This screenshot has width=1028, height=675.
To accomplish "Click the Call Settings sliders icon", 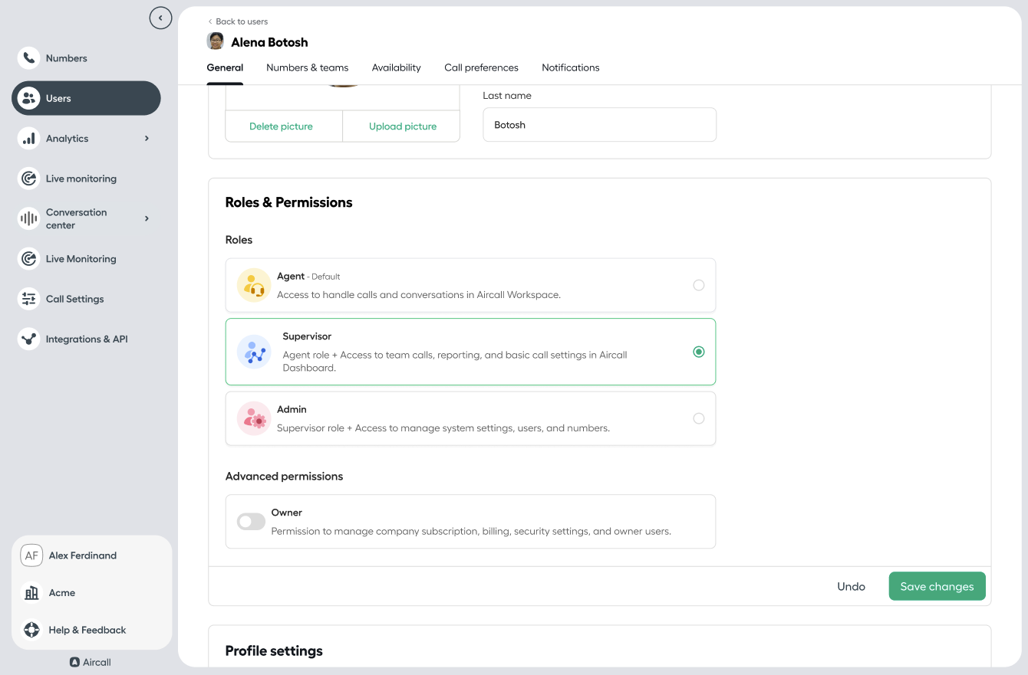I will 28,299.
